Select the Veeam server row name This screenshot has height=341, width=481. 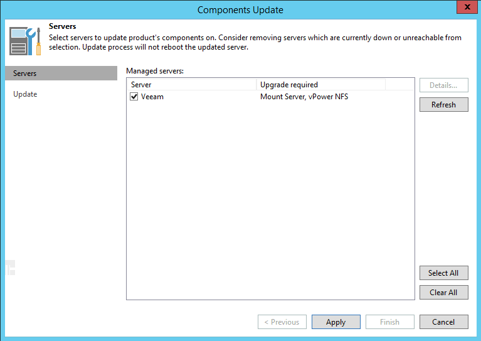tap(152, 97)
